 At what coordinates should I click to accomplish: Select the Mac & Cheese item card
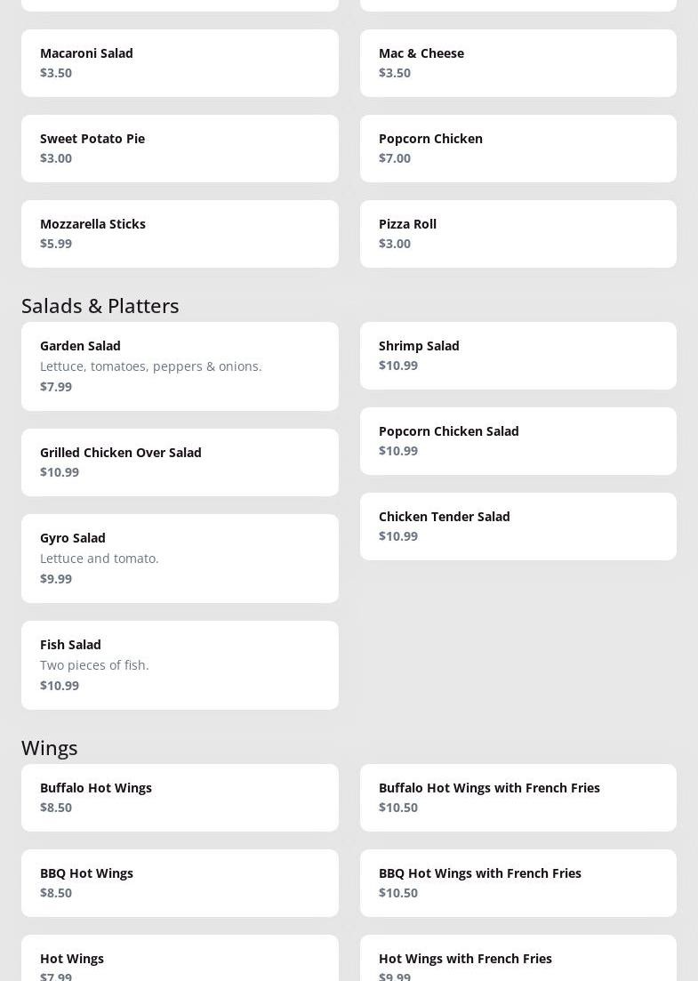pos(517,63)
